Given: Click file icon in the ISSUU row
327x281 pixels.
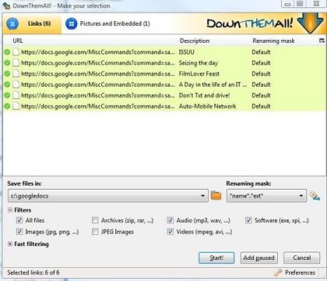Looking at the screenshot, I should click(x=16, y=52).
